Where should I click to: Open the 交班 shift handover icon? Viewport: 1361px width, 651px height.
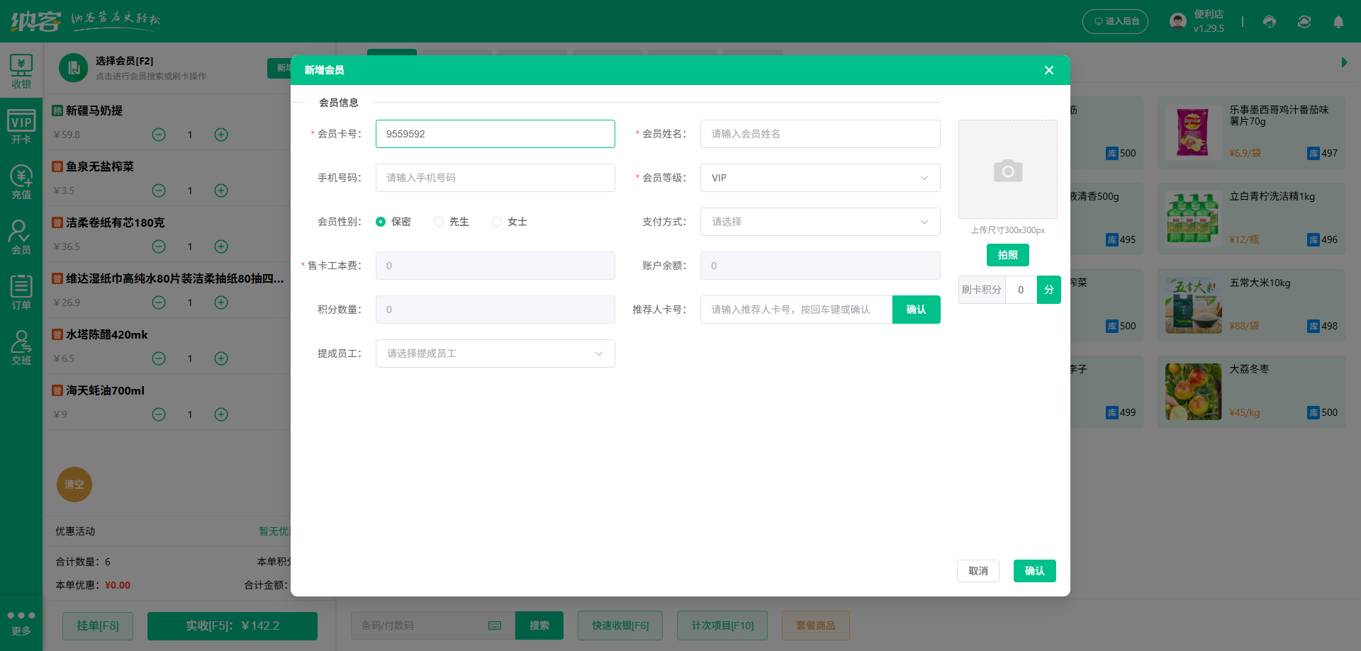(x=21, y=348)
